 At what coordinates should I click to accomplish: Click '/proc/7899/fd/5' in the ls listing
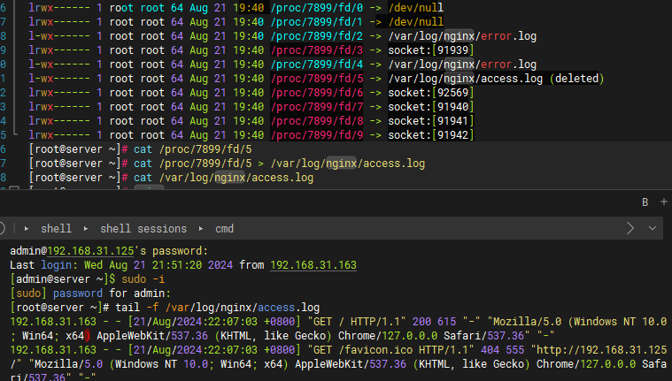(x=317, y=79)
